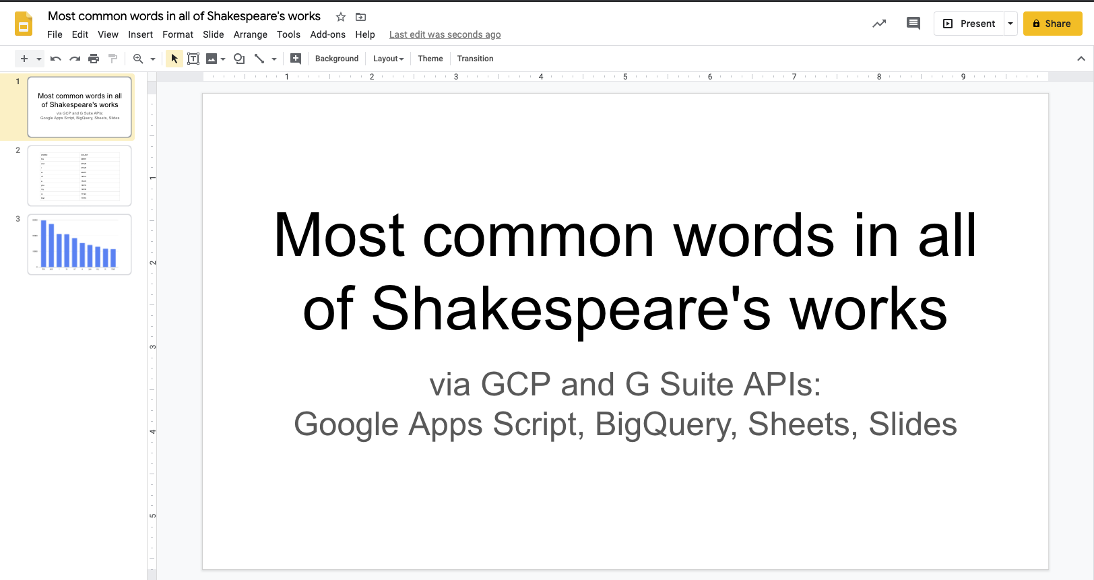Viewport: 1094px width, 580px height.
Task: Open the Slide menu
Action: click(213, 34)
